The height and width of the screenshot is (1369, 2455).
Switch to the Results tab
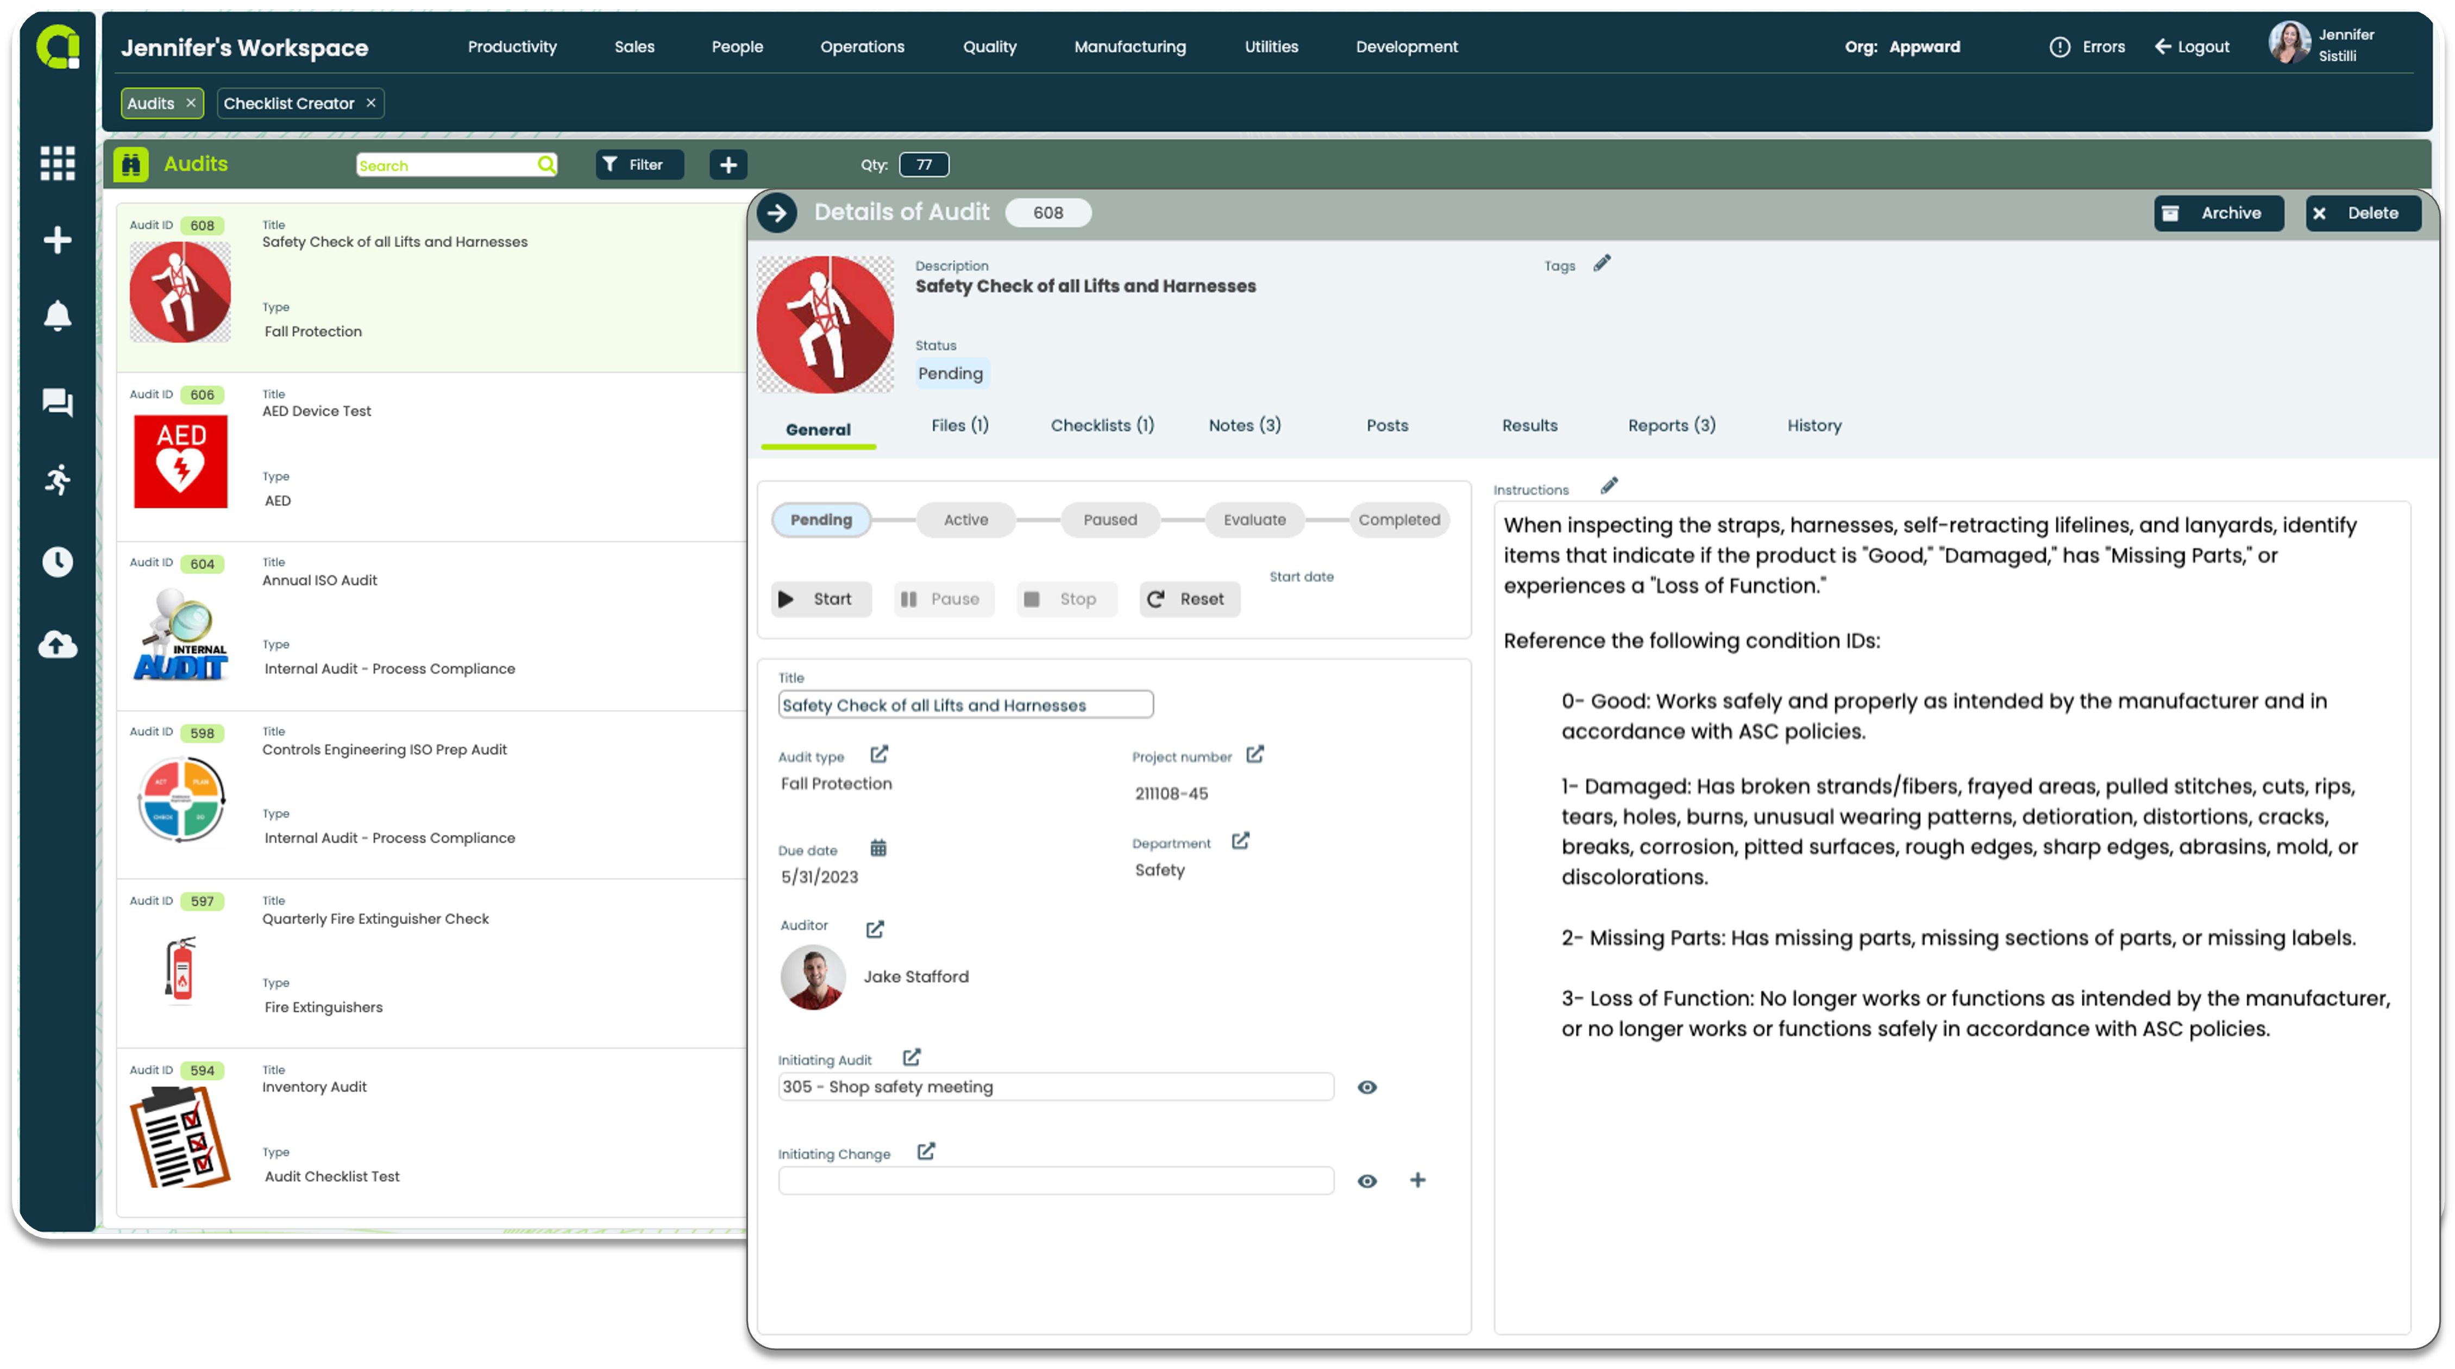coord(1529,425)
